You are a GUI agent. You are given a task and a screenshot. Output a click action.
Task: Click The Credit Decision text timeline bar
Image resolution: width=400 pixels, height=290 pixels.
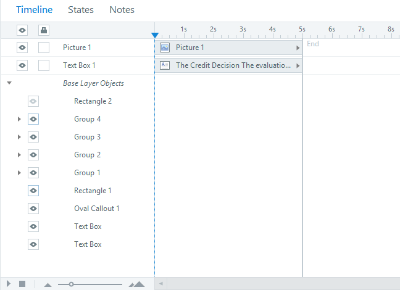click(228, 65)
